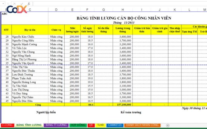This screenshot has width=207, height=129.
Task: Open the BẢNG TT LƯƠNG sheet tab
Action: (56, 125)
